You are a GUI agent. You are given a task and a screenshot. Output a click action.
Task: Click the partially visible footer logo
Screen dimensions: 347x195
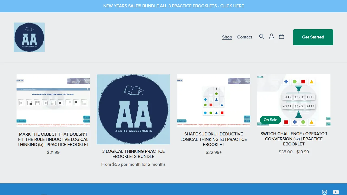pos(43,194)
